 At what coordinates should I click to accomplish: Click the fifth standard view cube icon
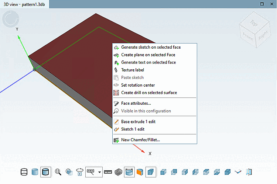(206, 172)
